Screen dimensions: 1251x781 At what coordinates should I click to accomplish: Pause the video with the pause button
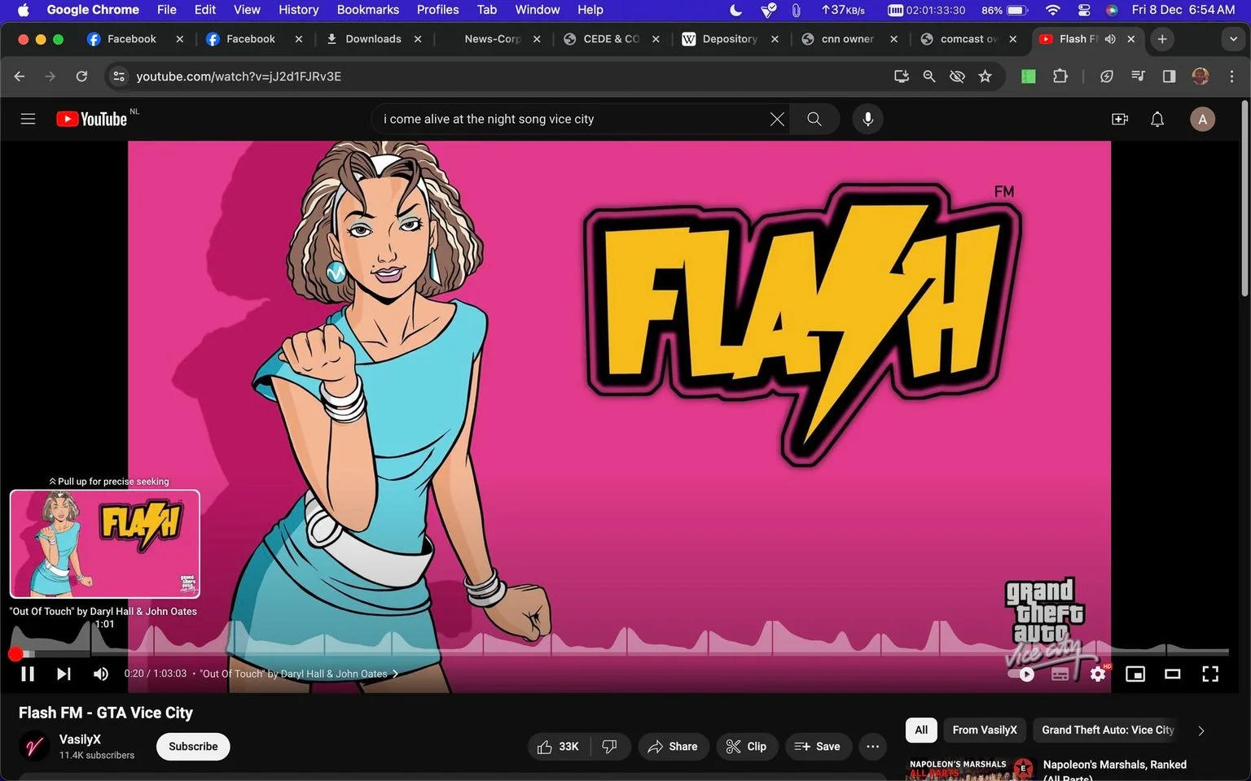(27, 674)
